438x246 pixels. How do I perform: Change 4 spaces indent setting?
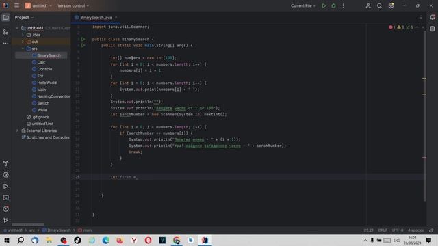point(415,230)
